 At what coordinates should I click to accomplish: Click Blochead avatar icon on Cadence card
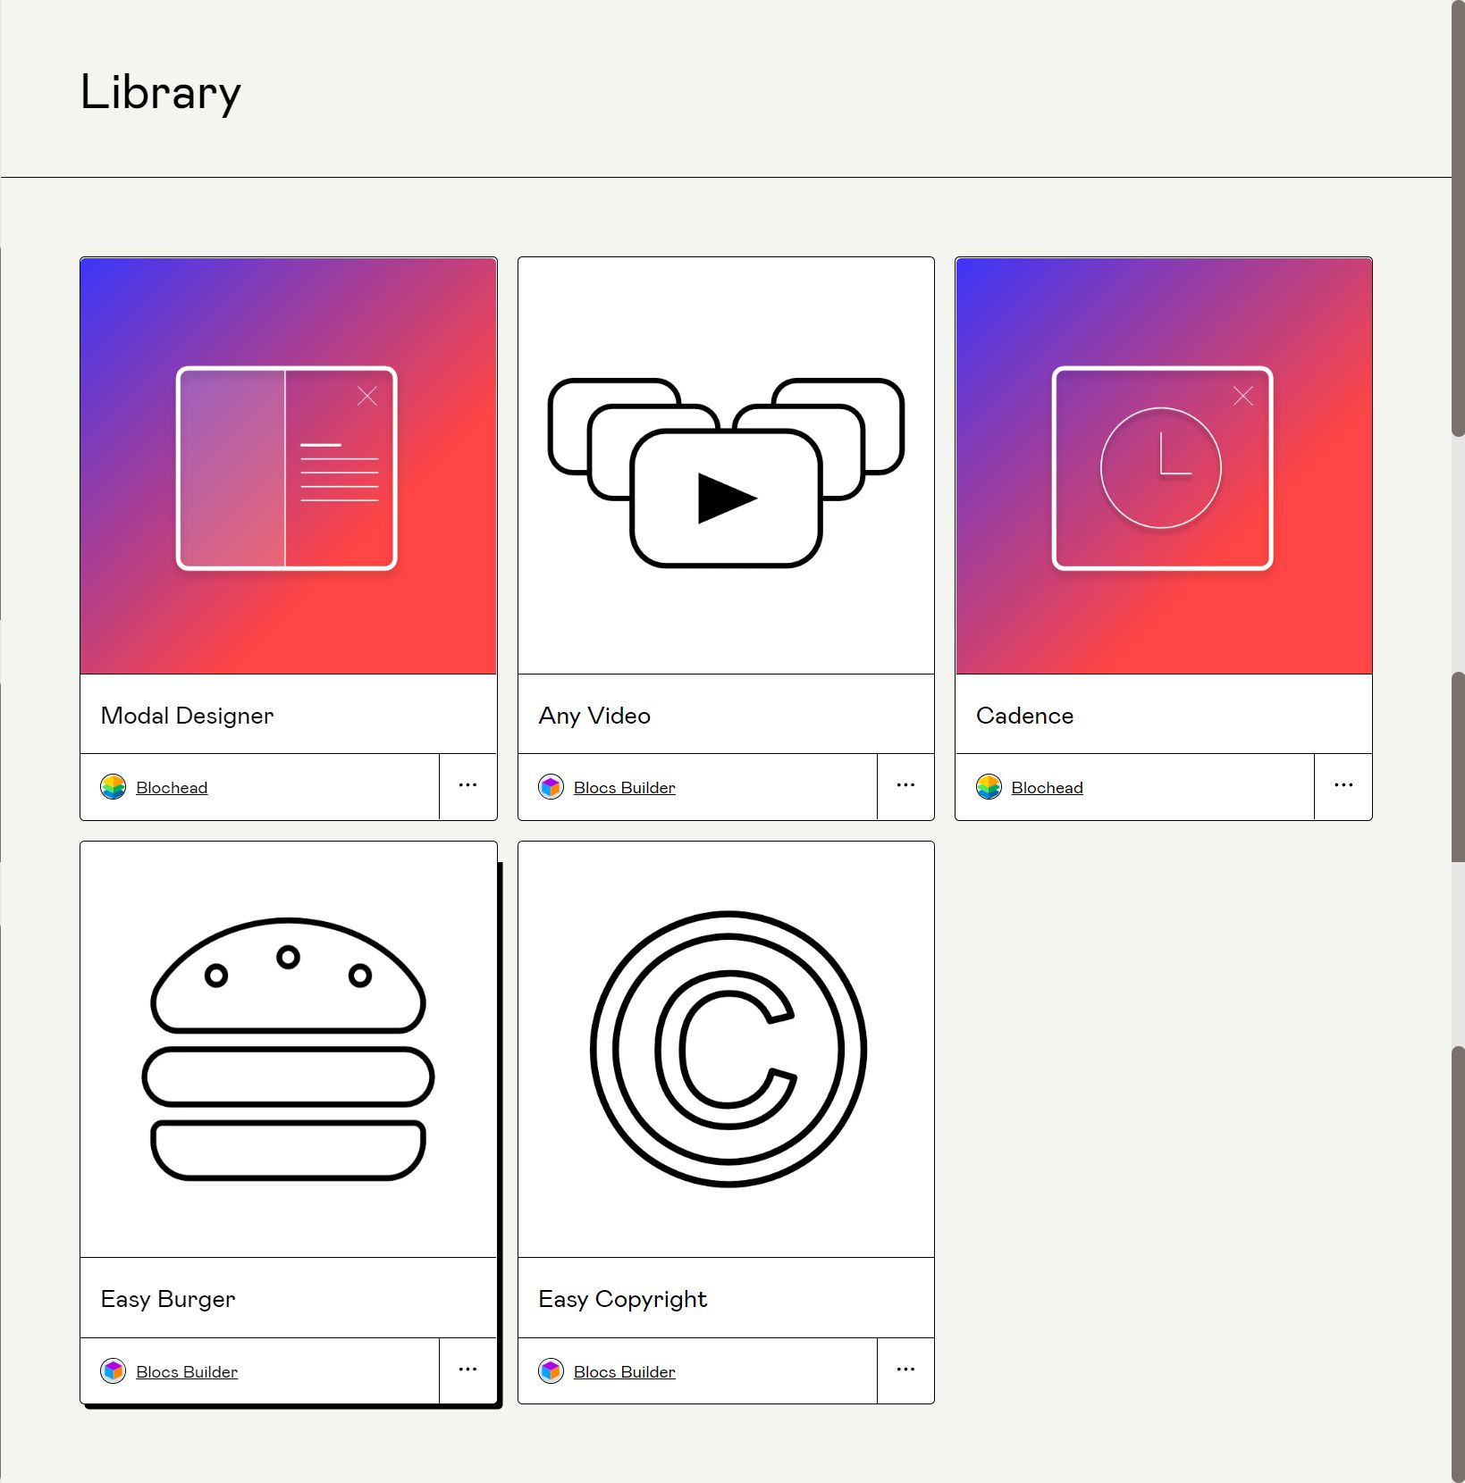(x=989, y=787)
